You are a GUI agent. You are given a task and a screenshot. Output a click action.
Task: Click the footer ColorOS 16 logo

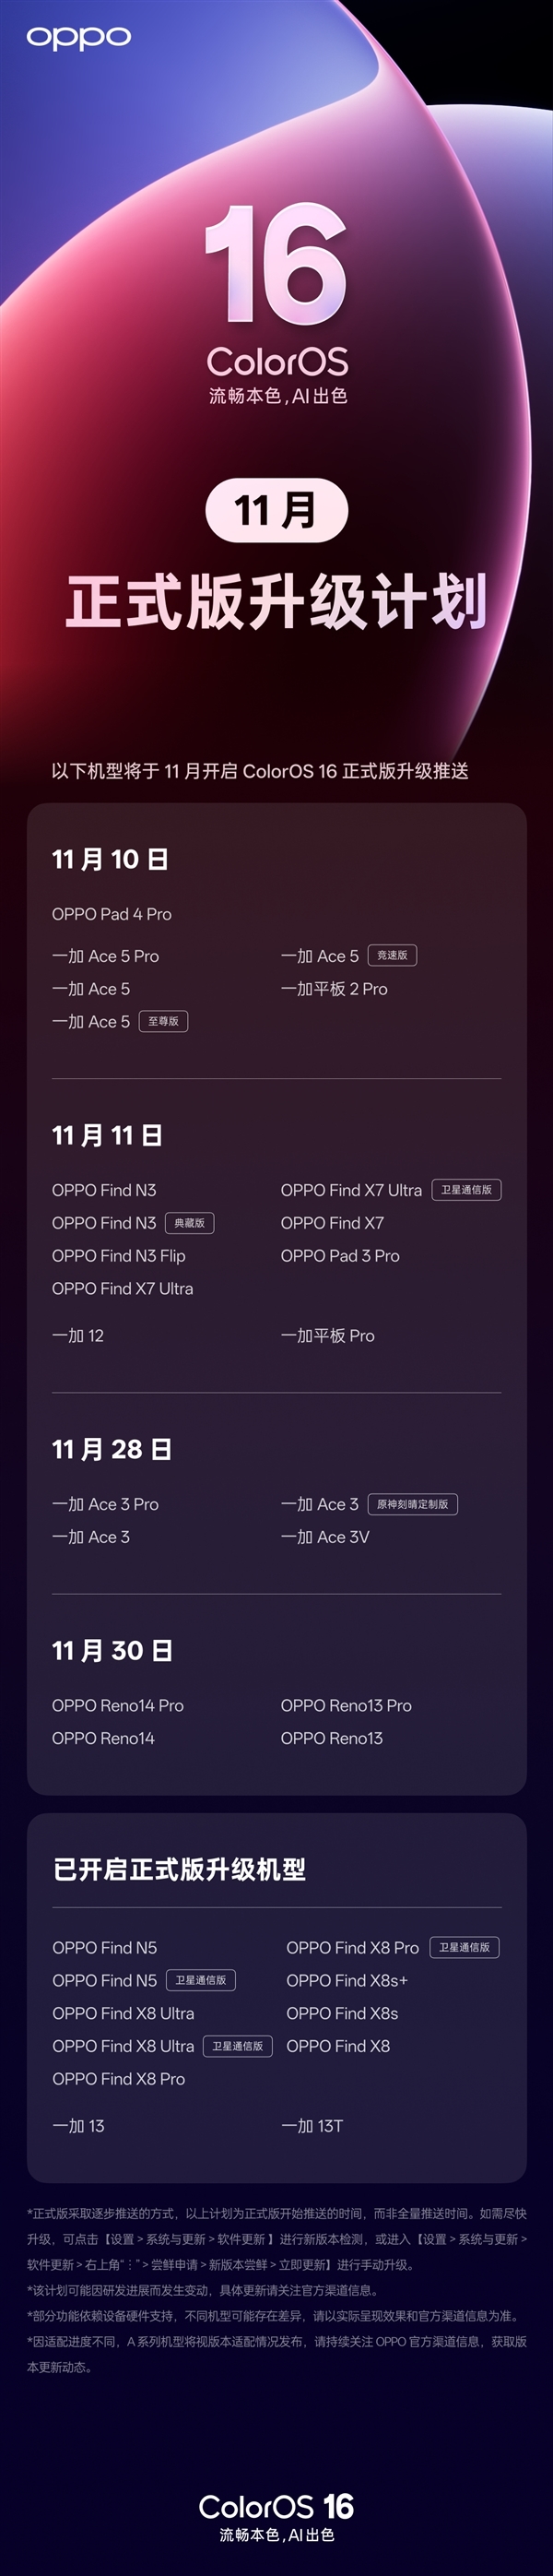(x=276, y=2506)
